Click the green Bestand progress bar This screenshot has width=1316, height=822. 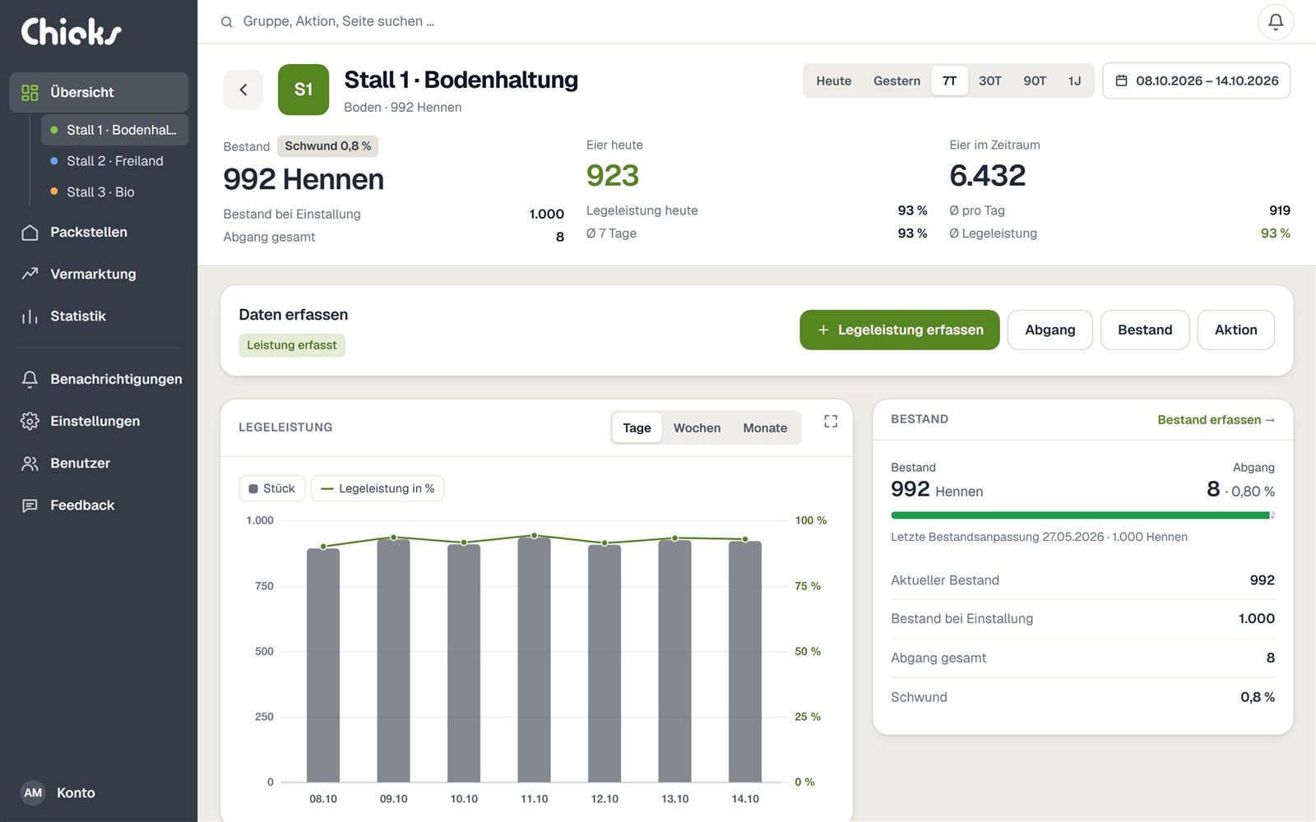[1082, 515]
